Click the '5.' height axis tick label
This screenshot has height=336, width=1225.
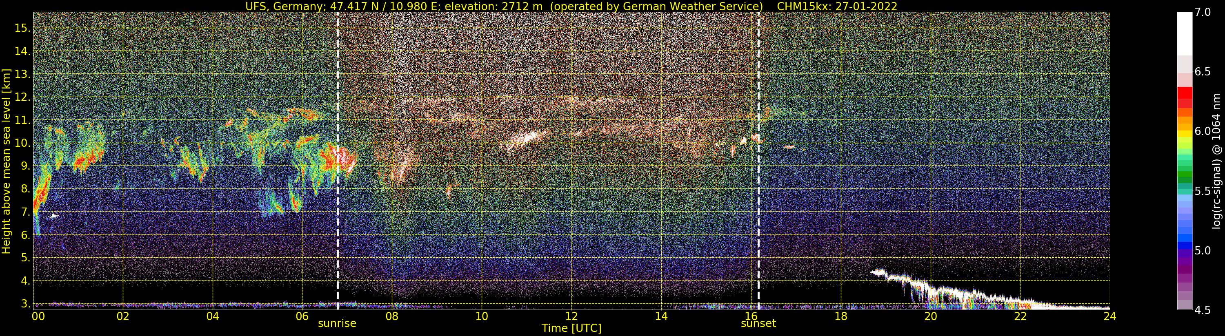pos(25,258)
